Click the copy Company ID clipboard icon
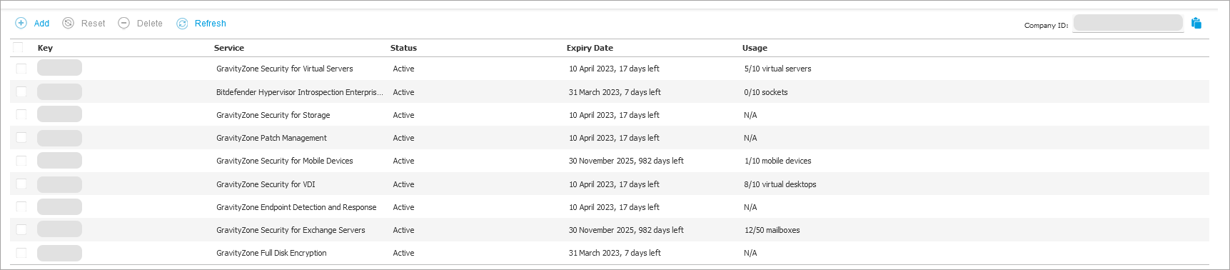 point(1196,23)
